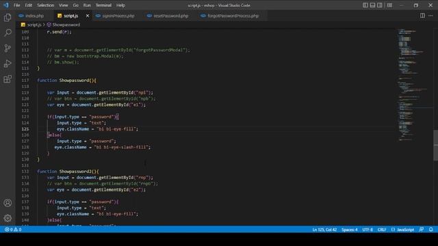
Task: Click the if condition on line 137
Action: tap(83, 202)
